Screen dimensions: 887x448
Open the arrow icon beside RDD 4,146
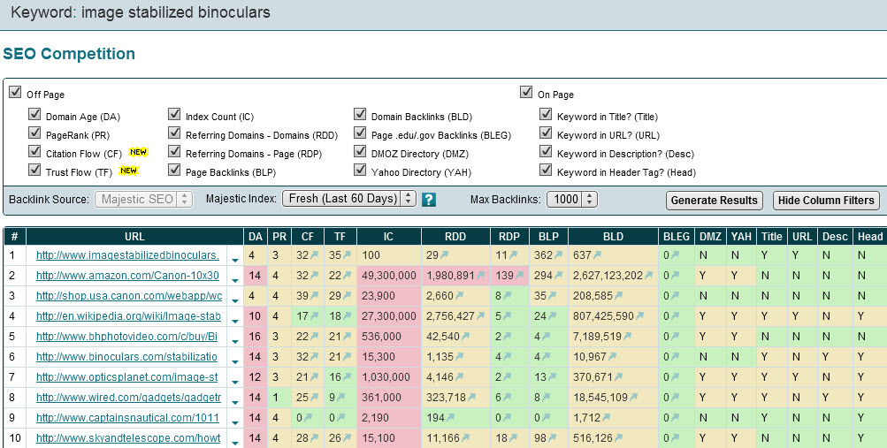(459, 377)
